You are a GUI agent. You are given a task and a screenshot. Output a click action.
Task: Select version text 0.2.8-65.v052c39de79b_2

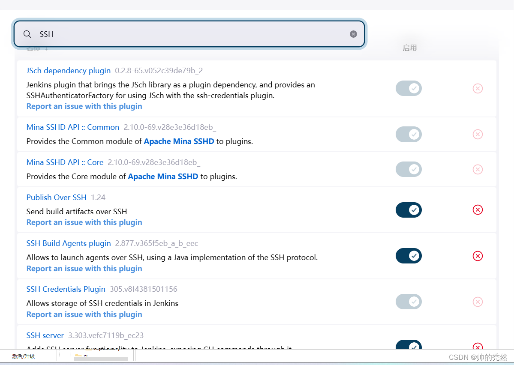click(159, 71)
